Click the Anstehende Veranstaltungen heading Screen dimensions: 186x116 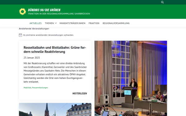34,29
